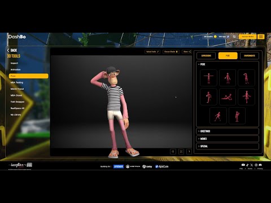Select the T-pose thumbnail

click(208, 78)
